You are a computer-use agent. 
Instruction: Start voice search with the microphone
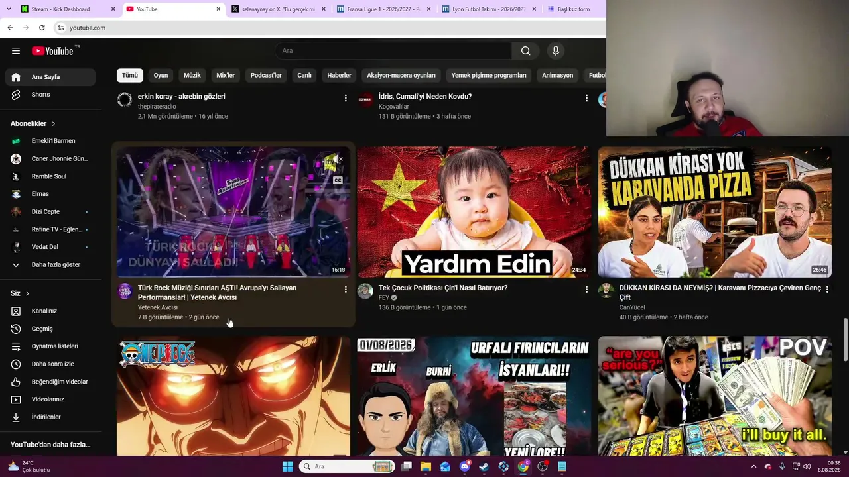pyautogui.click(x=556, y=51)
